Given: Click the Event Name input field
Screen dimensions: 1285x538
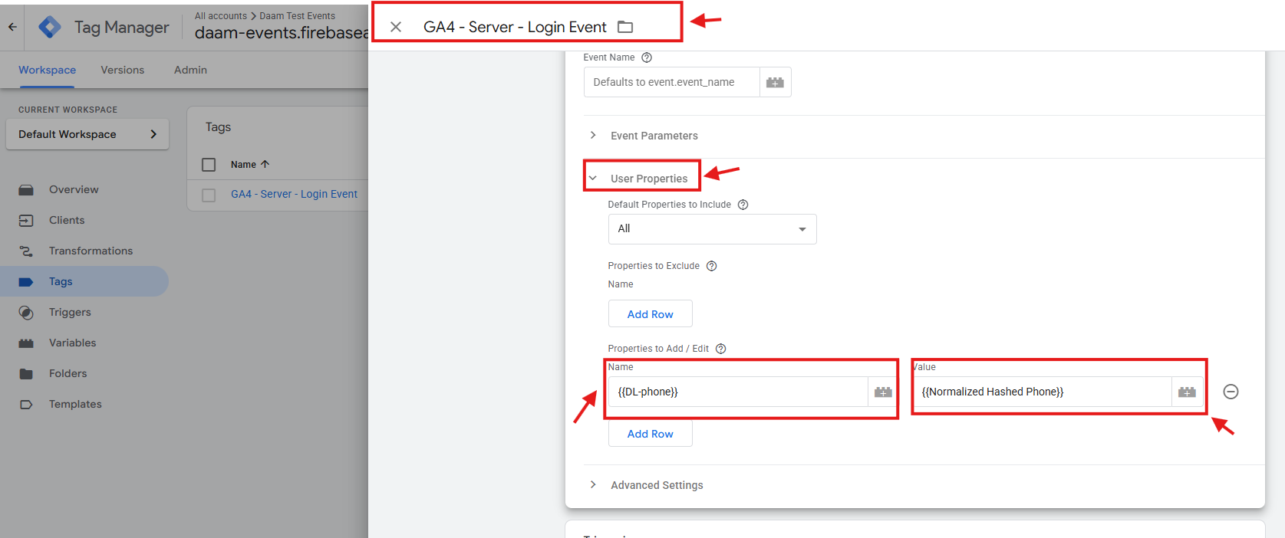Looking at the screenshot, I should coord(672,82).
